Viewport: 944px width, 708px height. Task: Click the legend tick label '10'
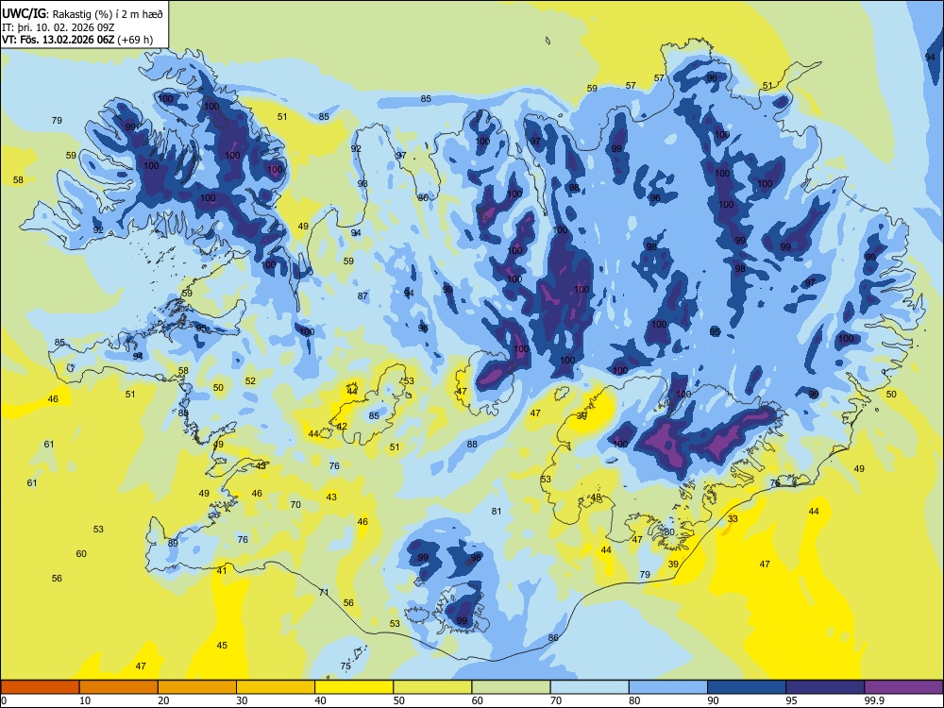click(85, 700)
